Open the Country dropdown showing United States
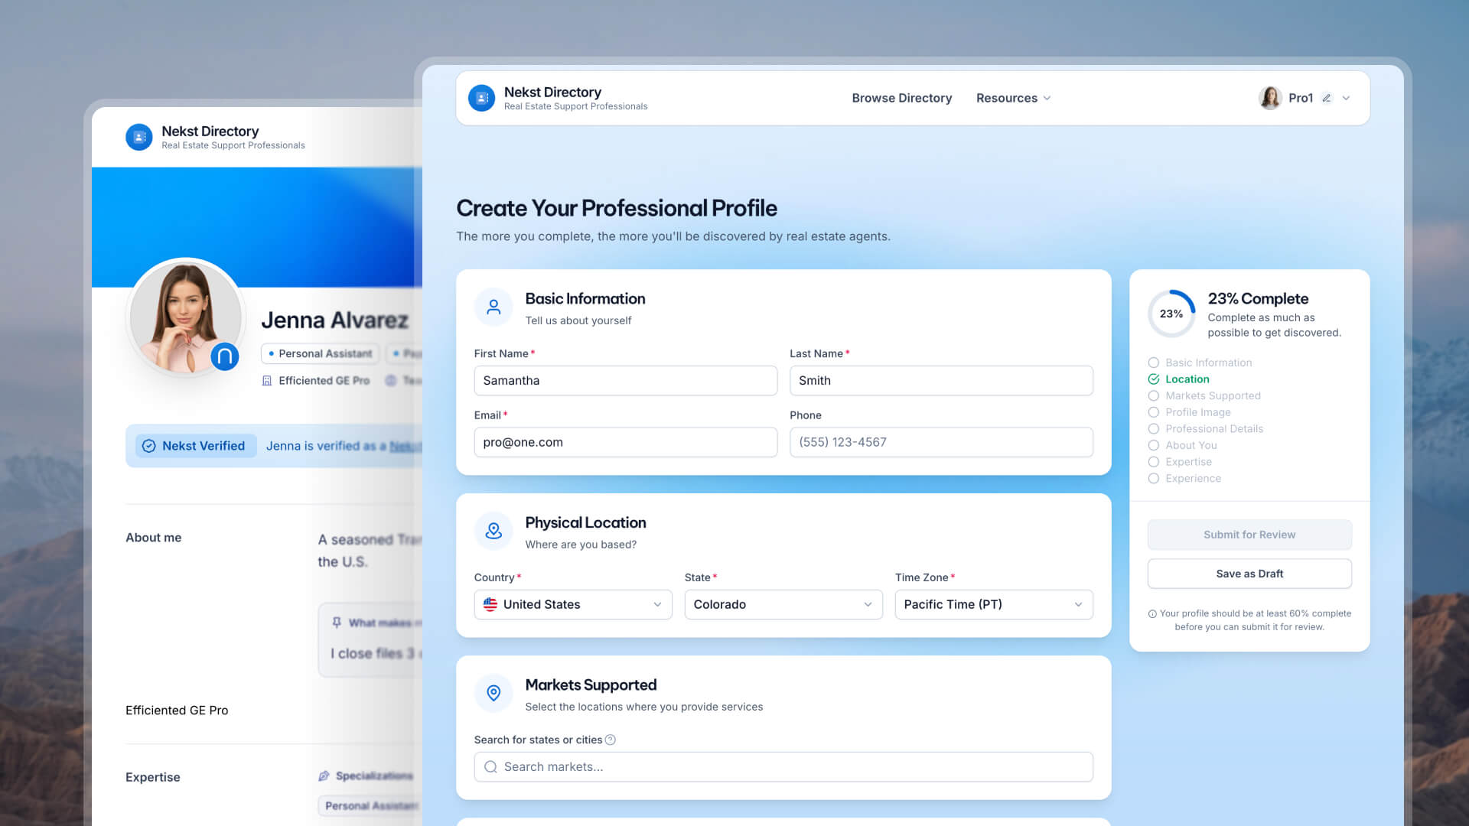 (x=572, y=604)
